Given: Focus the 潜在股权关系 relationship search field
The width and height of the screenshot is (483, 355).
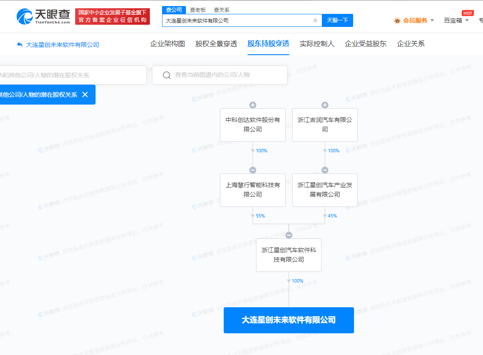Looking at the screenshot, I should click(73, 75).
